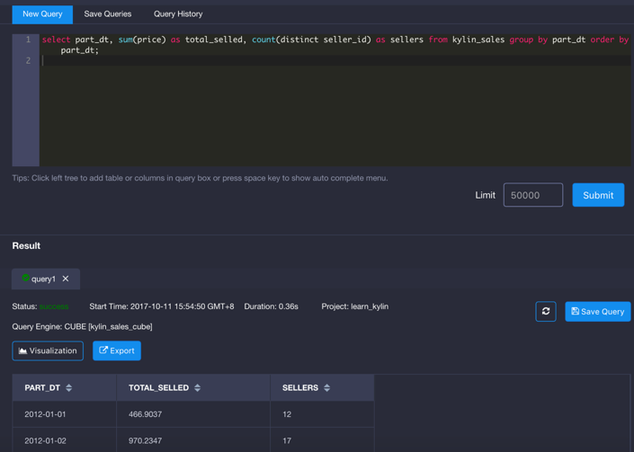Screen dimensions: 634x452
Task: Select the 2012-01-01 date cell
Action: pos(45,414)
